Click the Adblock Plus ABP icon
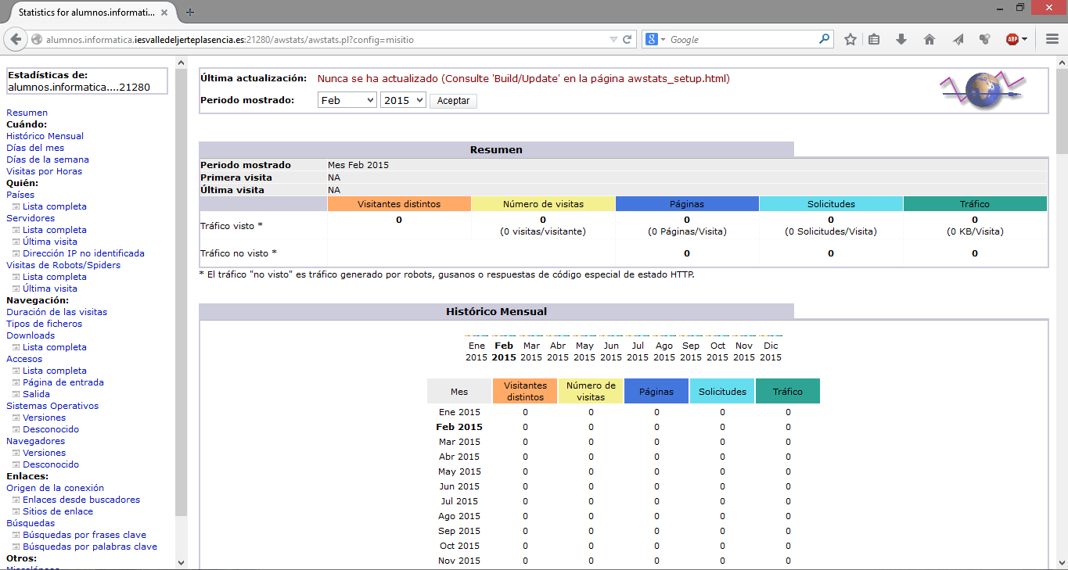Viewport: 1068px width, 570px height. [1012, 39]
